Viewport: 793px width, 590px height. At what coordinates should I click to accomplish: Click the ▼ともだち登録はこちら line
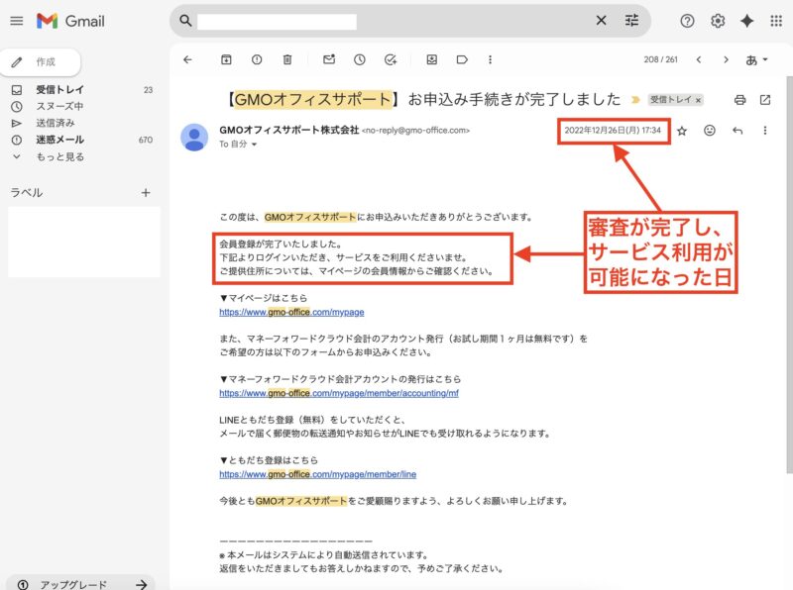(269, 460)
